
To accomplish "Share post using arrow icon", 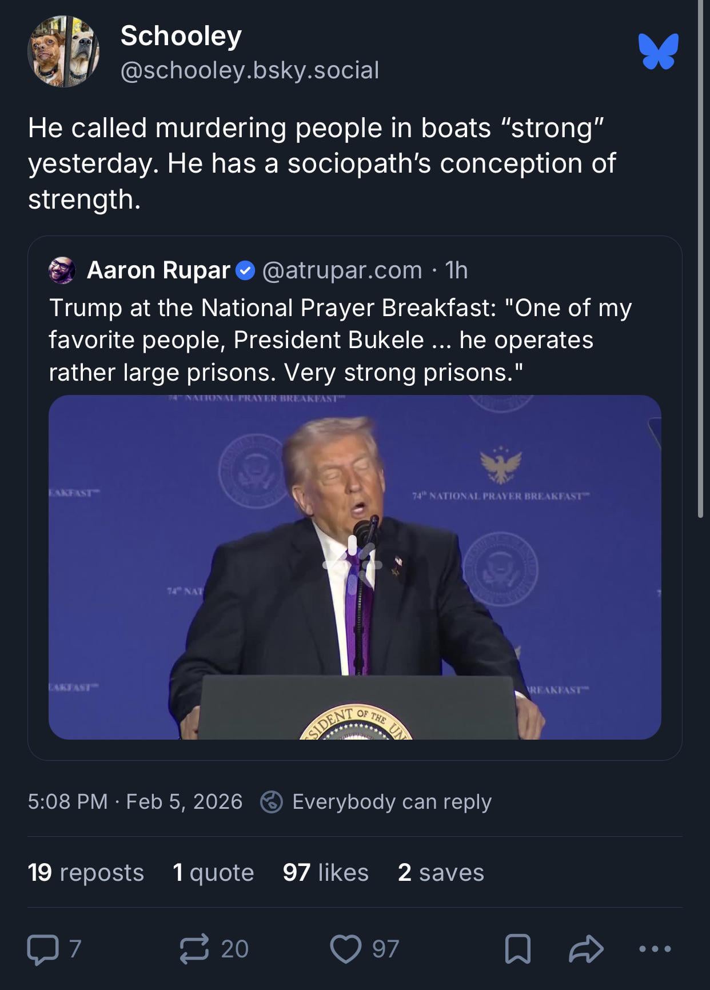I will 586,949.
